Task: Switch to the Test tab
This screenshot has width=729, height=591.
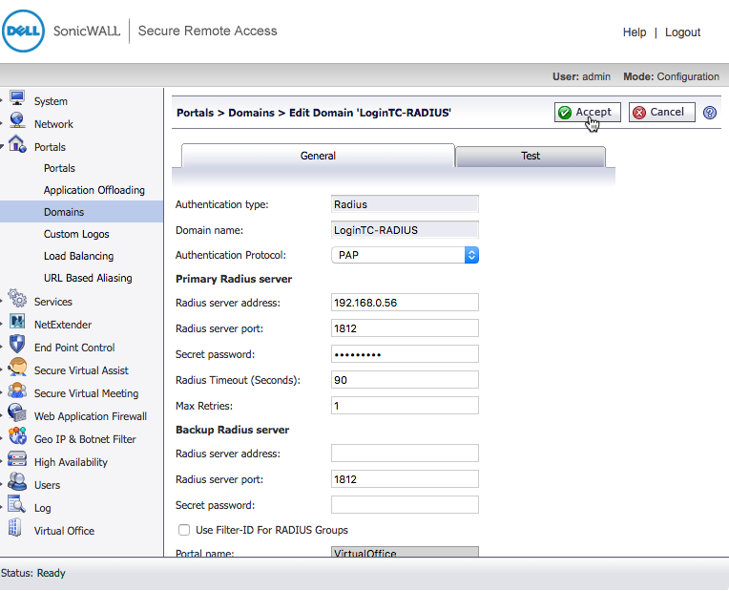Action: click(531, 156)
